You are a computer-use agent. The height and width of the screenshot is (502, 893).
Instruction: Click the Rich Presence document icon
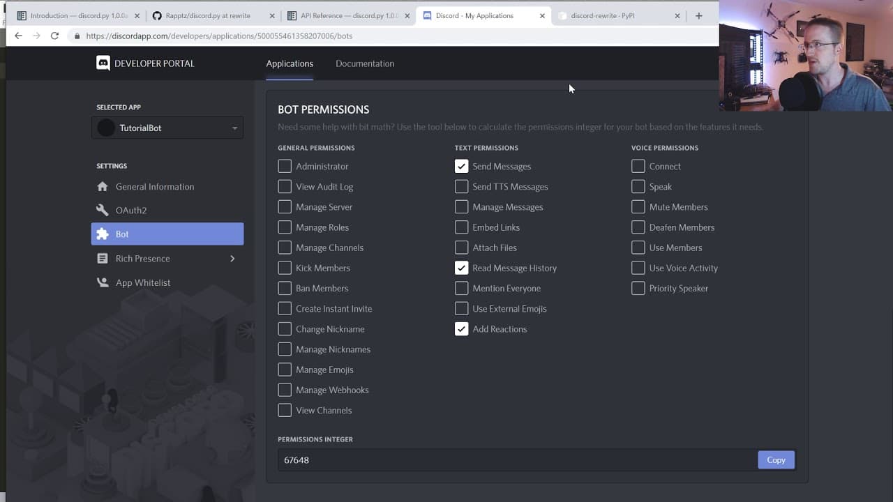103,259
